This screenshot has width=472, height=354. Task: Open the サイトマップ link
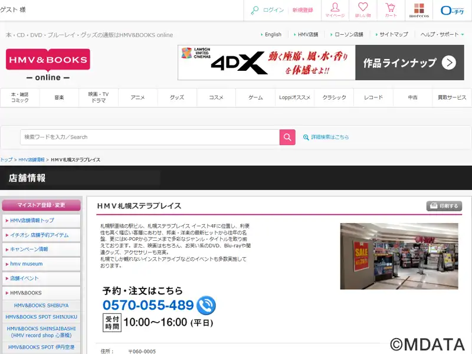click(x=394, y=34)
